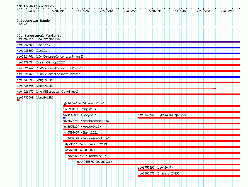Select nsv4745676 (Quan2021) label

point(94,162)
